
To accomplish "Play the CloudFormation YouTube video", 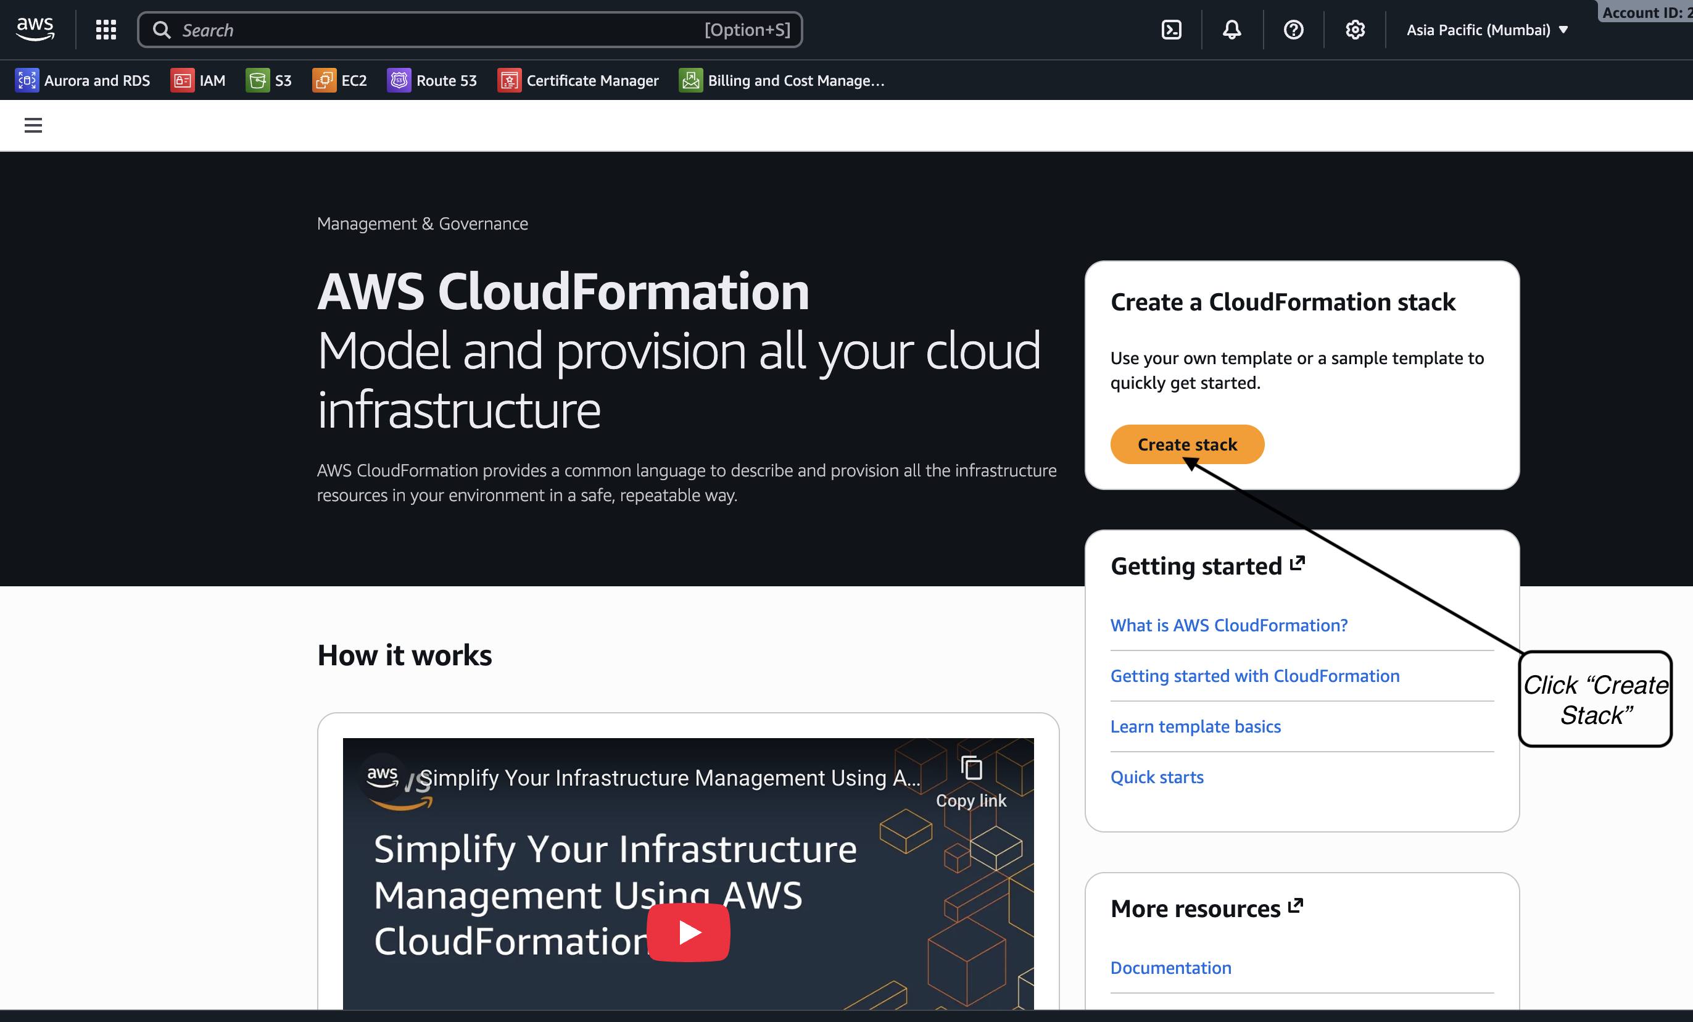I will coord(688,932).
